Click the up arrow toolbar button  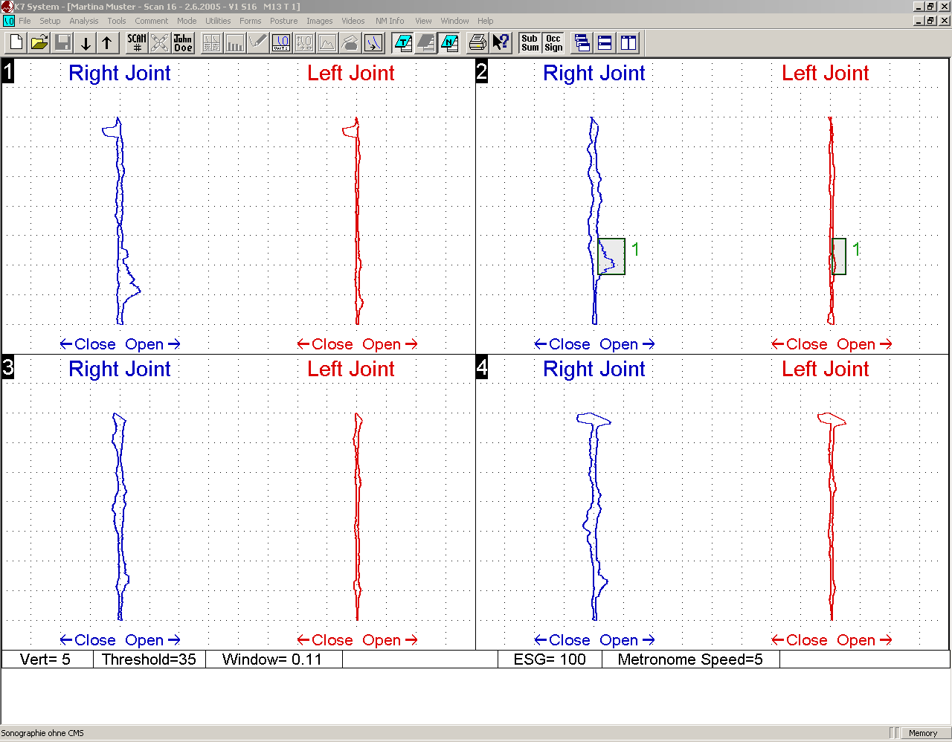pos(107,43)
